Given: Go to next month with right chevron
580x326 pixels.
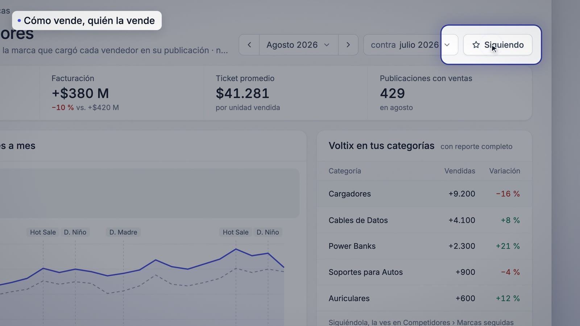Looking at the screenshot, I should click(348, 45).
